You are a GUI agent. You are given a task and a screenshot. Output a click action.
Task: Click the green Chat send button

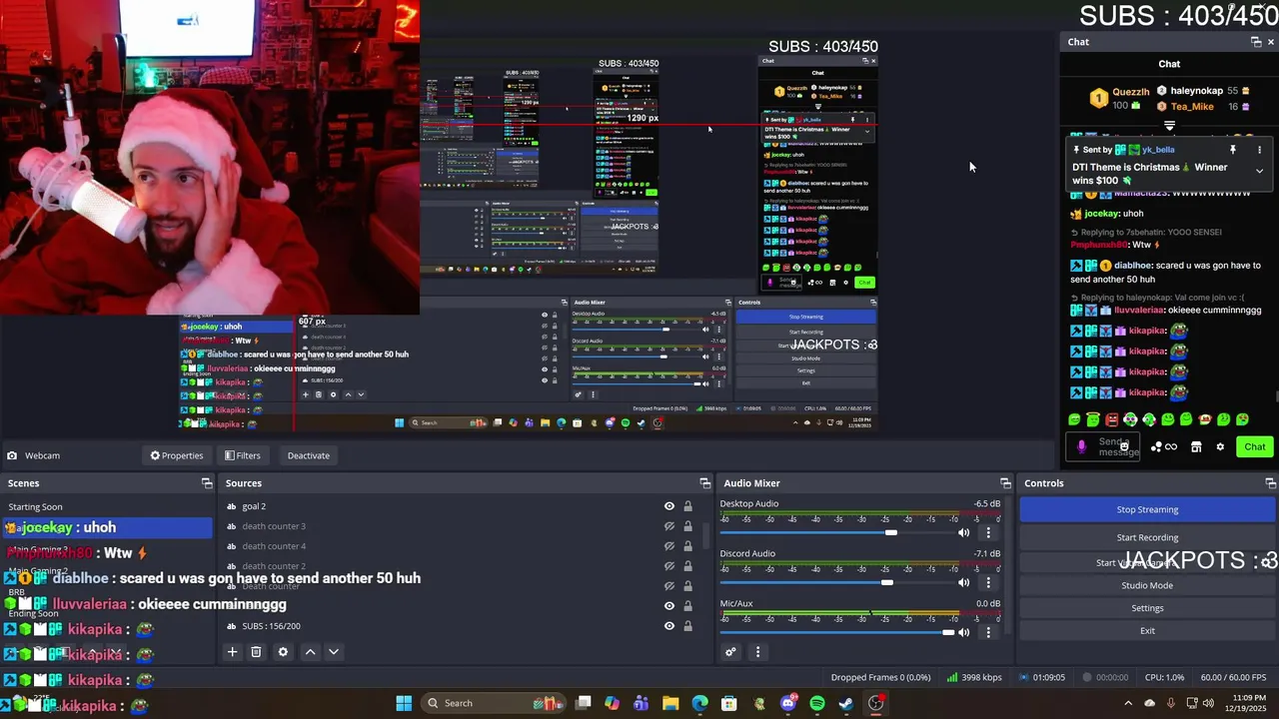click(x=1255, y=447)
